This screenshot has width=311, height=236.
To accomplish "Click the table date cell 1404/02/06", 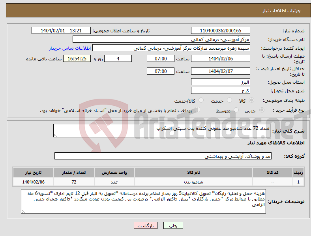I will point(33,182).
